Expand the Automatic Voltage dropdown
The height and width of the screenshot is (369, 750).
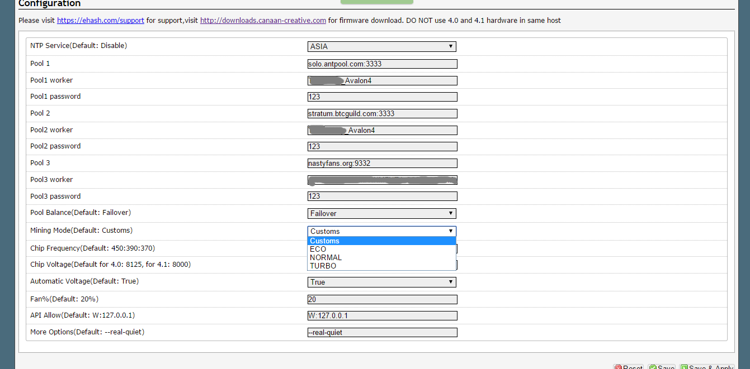(381, 282)
